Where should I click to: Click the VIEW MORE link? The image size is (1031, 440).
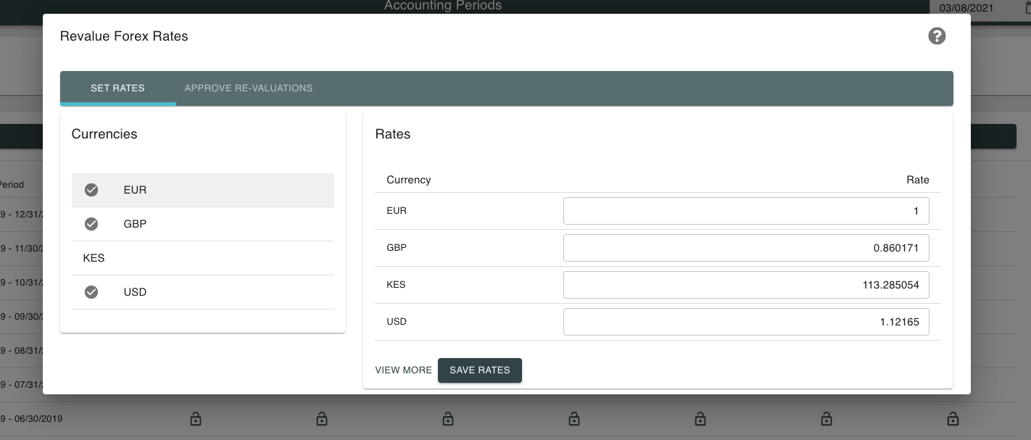point(403,370)
